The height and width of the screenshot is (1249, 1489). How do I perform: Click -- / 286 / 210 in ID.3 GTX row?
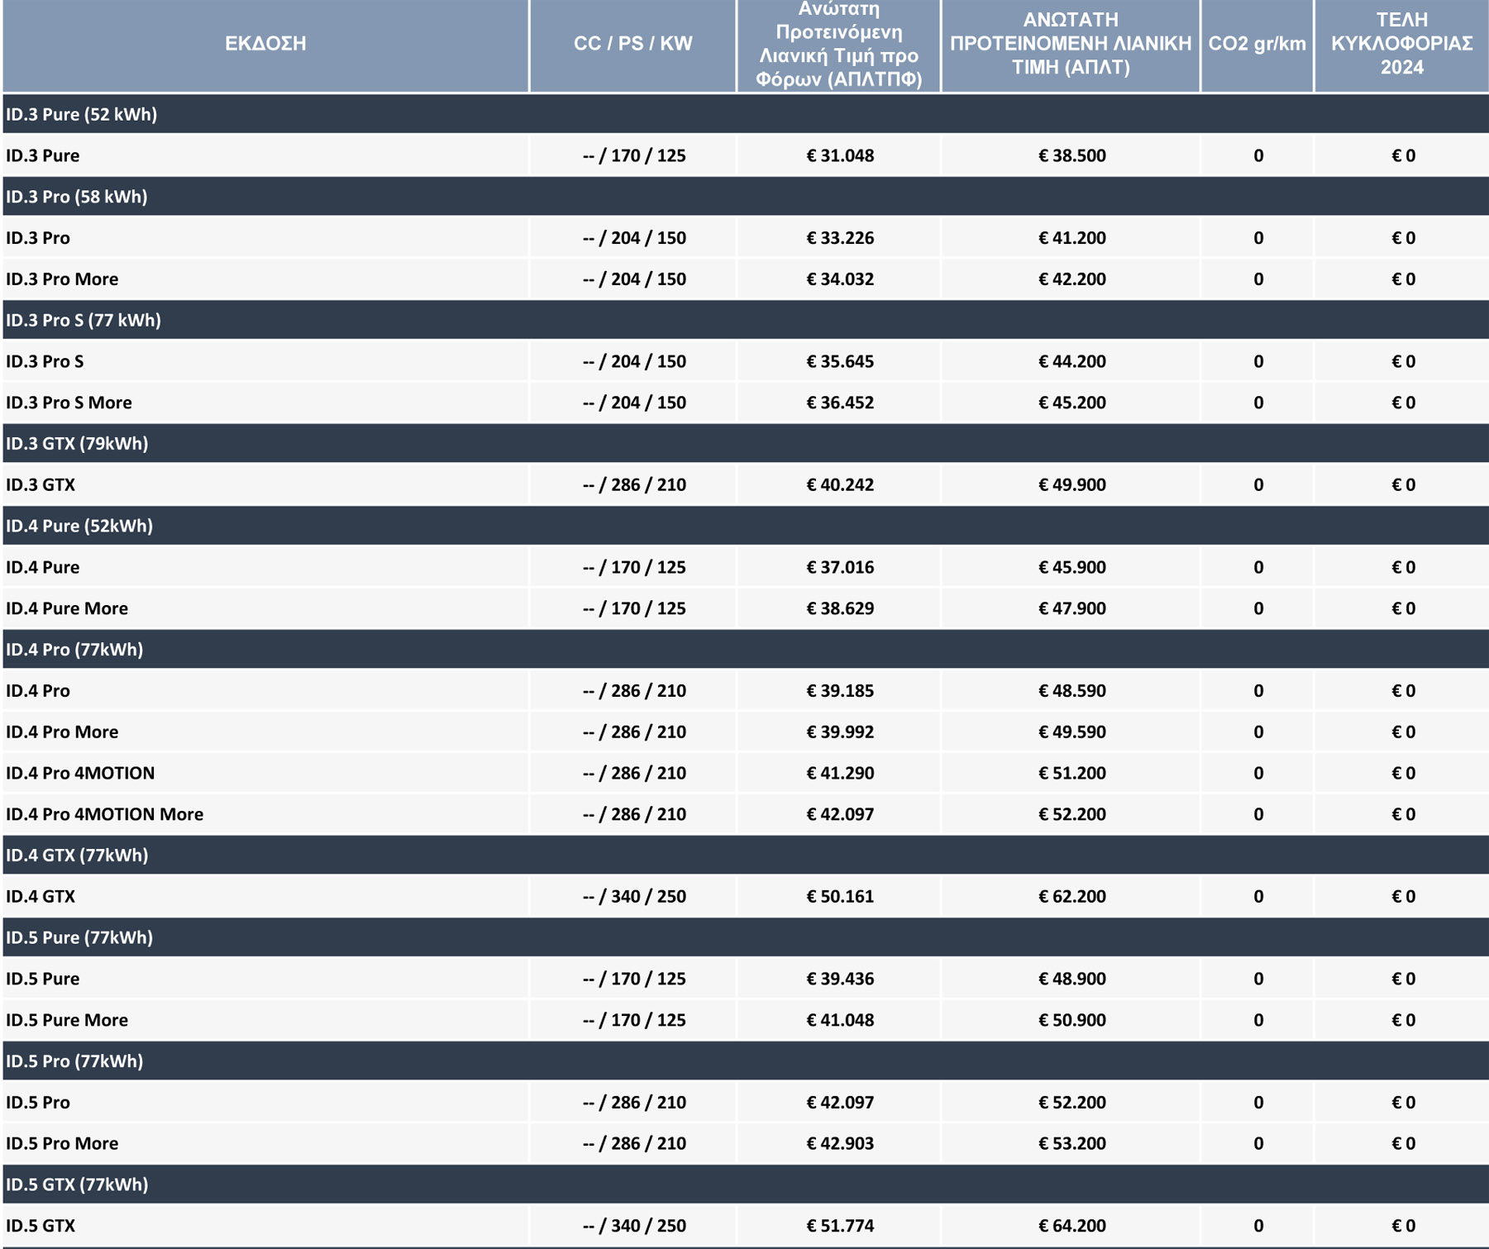tap(634, 485)
